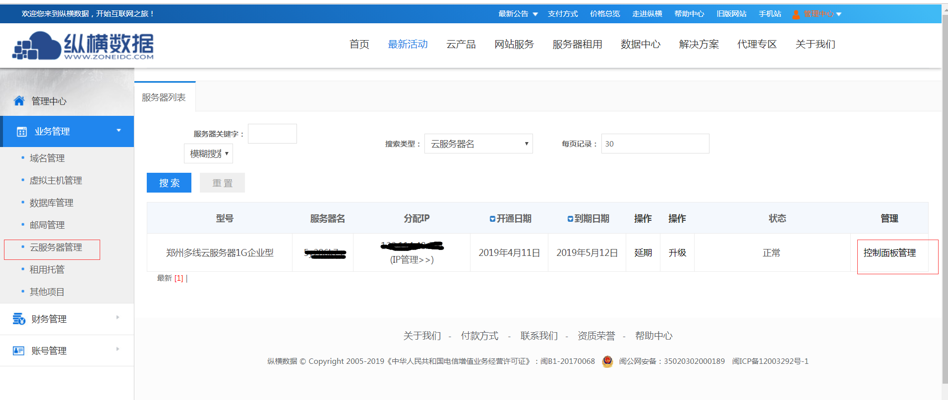The width and height of the screenshot is (948, 400).
Task: Sort by 开通日期 column arrow icon
Action: pyautogui.click(x=492, y=219)
